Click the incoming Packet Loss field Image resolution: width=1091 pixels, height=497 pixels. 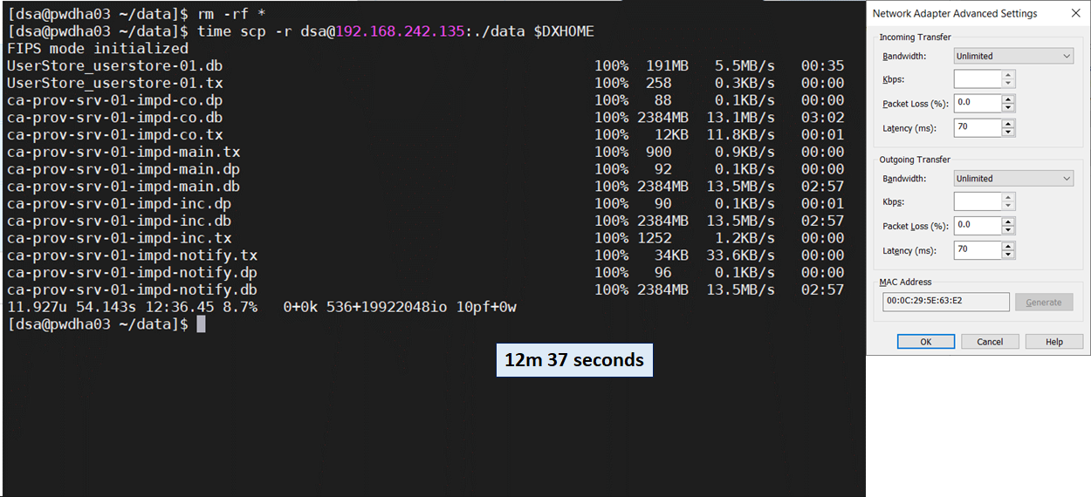pos(977,103)
